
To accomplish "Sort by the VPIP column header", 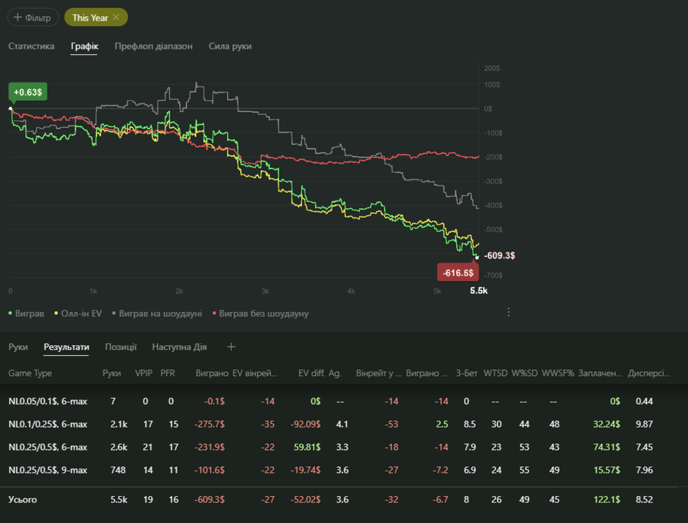I will (x=144, y=373).
